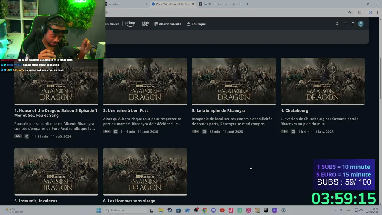Screen dimensions: 382x215
Task: Switch to the Accueil / X tab
Action: pyautogui.click(x=125, y=4)
